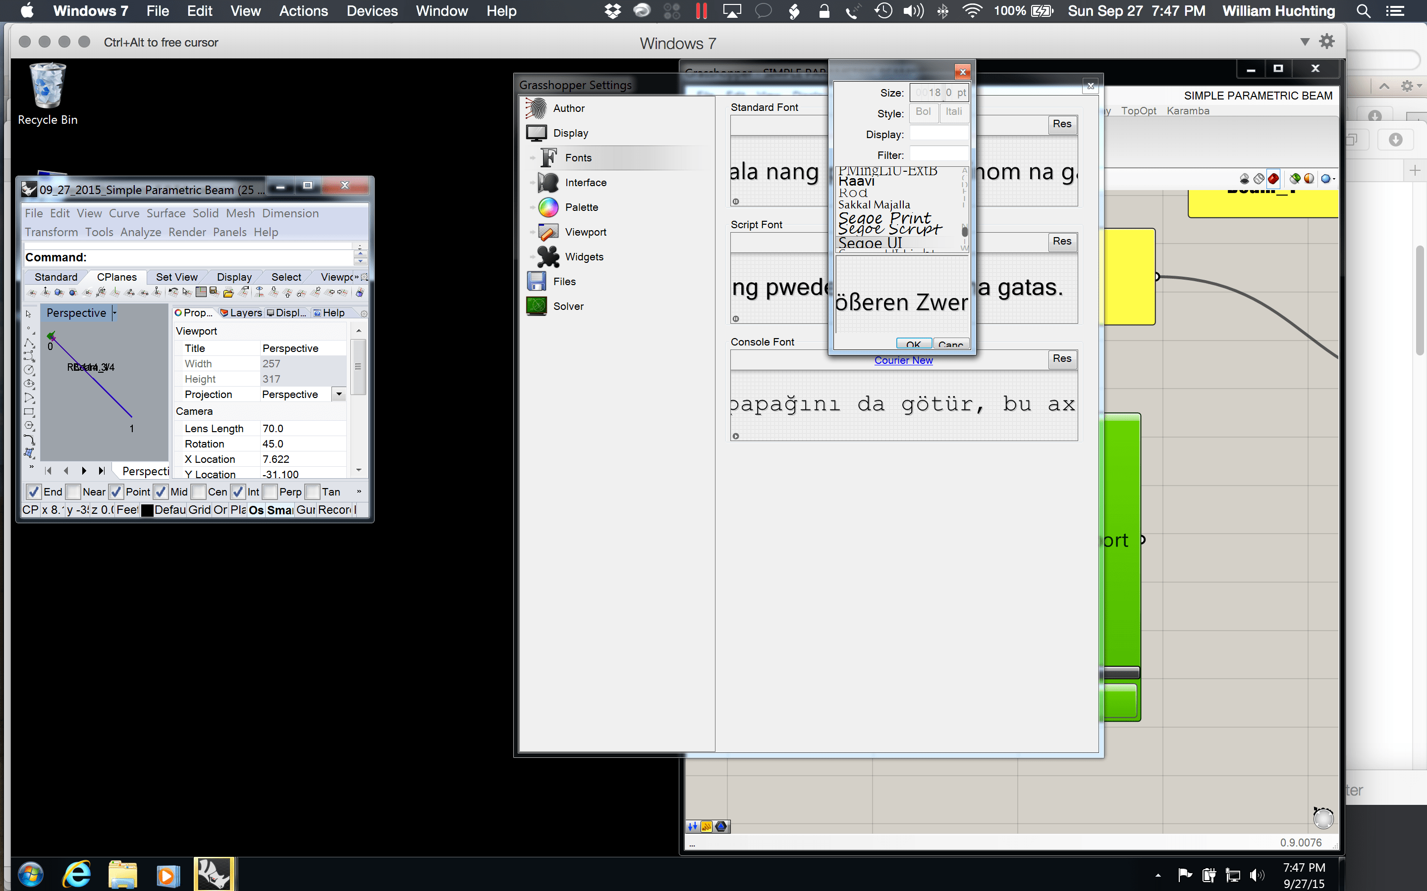Open the Parallels window dropdown triangle
The image size is (1427, 891).
coord(1304,42)
